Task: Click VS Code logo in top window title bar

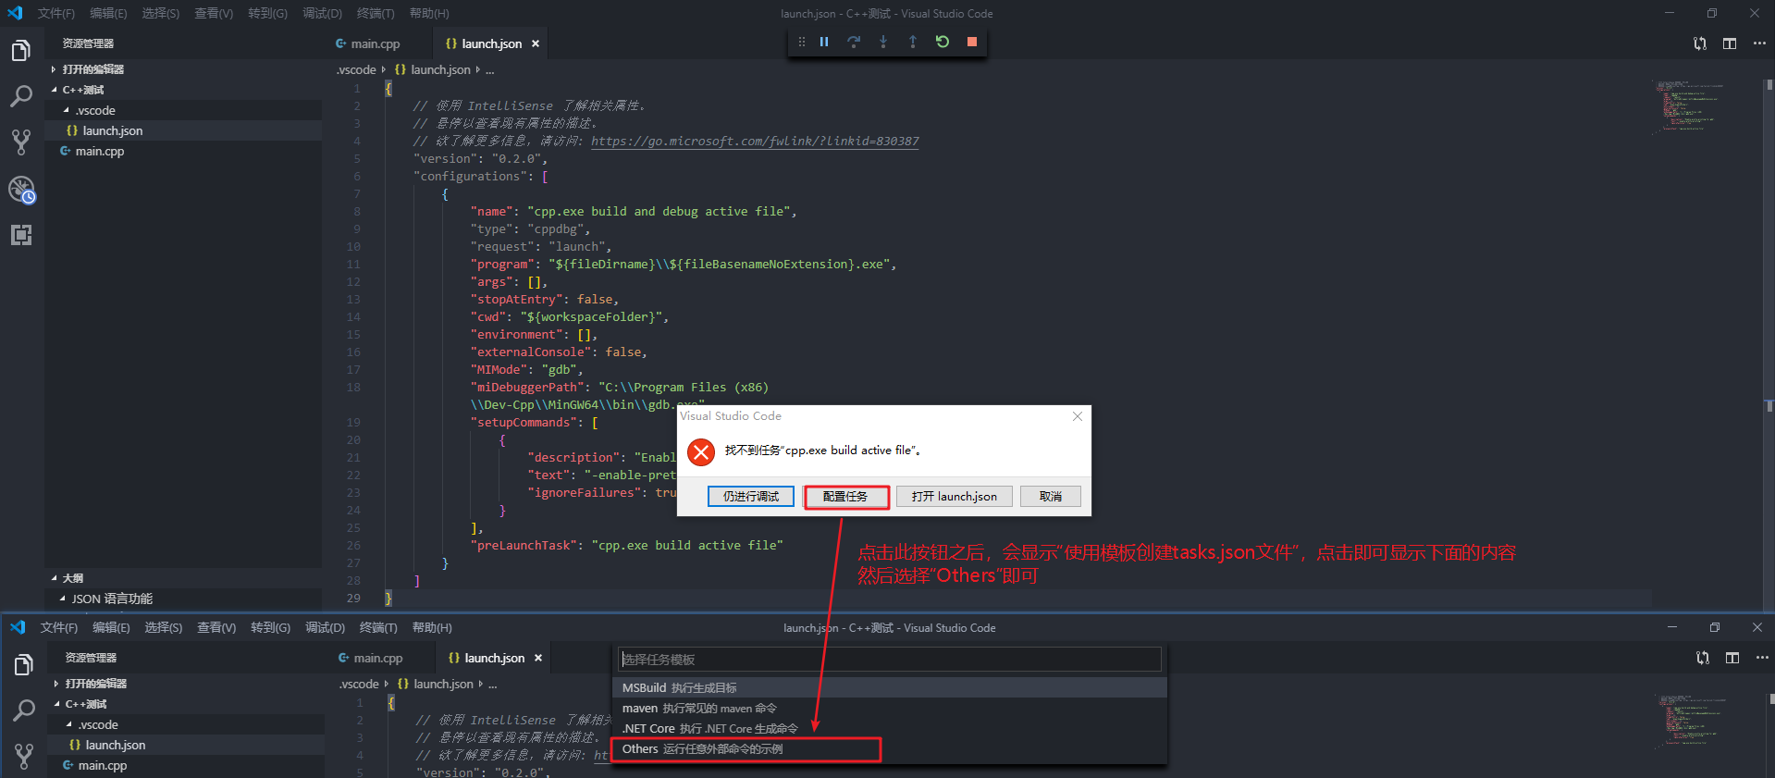Action: pos(15,13)
